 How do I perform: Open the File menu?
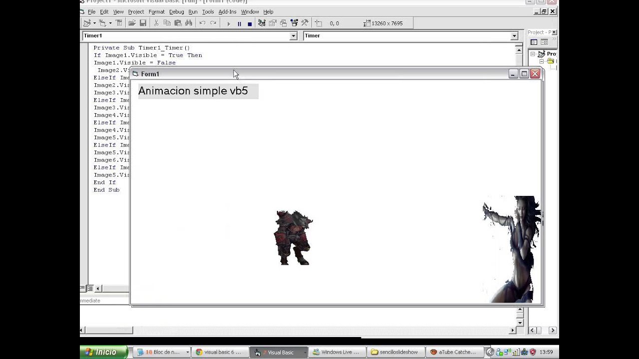click(91, 11)
